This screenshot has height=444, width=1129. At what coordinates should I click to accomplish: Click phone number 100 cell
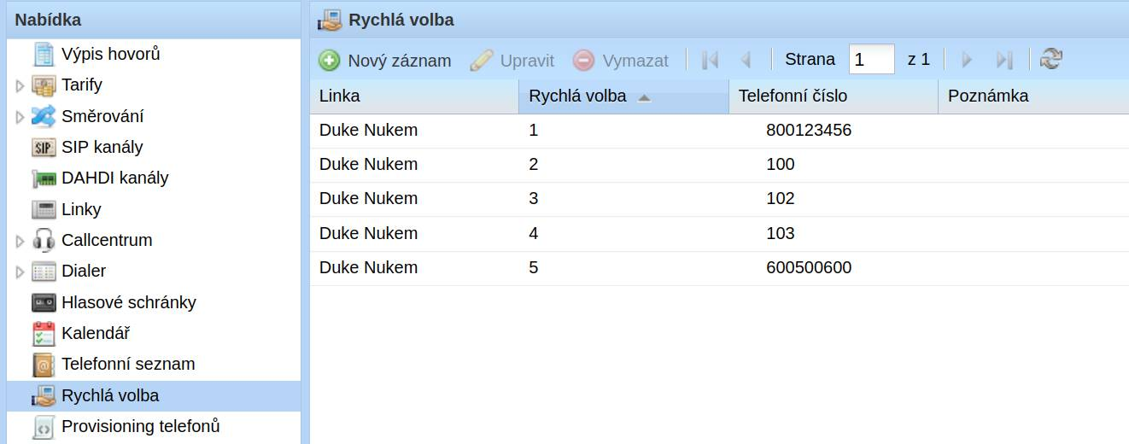click(x=781, y=165)
